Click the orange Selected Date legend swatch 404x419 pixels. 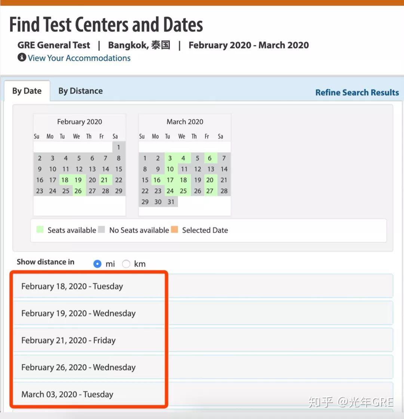pos(174,230)
